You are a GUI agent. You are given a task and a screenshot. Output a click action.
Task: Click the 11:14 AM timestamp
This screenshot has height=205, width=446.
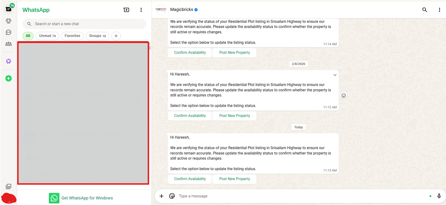click(330, 44)
